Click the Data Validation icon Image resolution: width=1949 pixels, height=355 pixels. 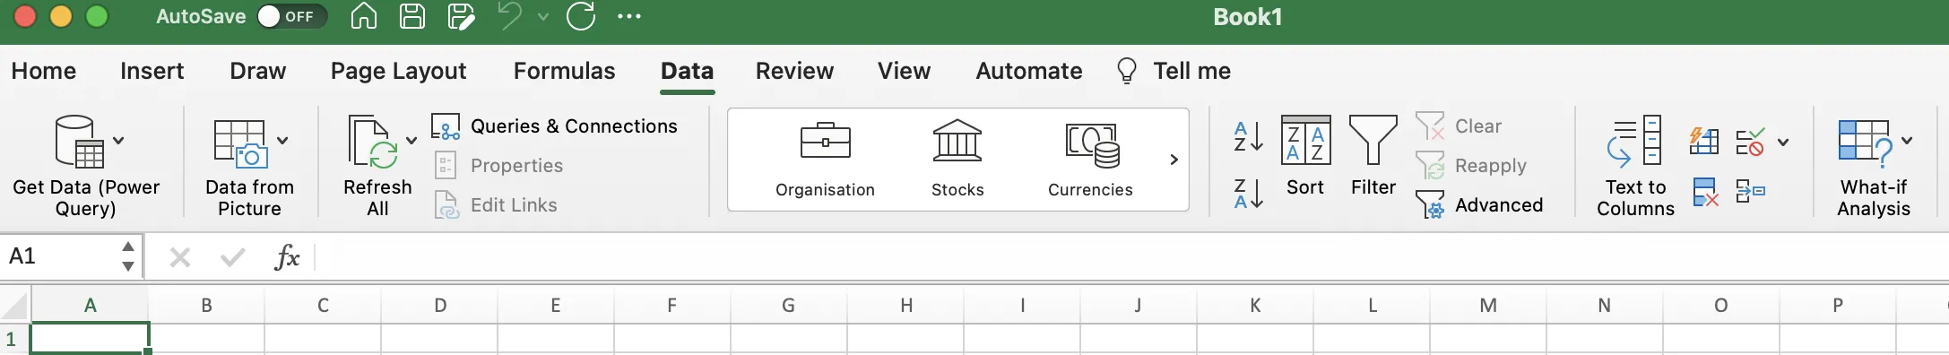click(x=1750, y=142)
